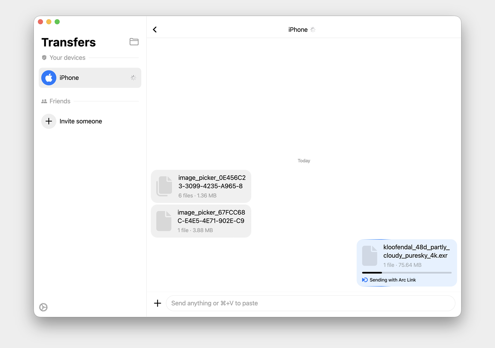The width and height of the screenshot is (495, 348).
Task: Open the image_picker_67FCC68 transfer bubble
Action: point(201,221)
